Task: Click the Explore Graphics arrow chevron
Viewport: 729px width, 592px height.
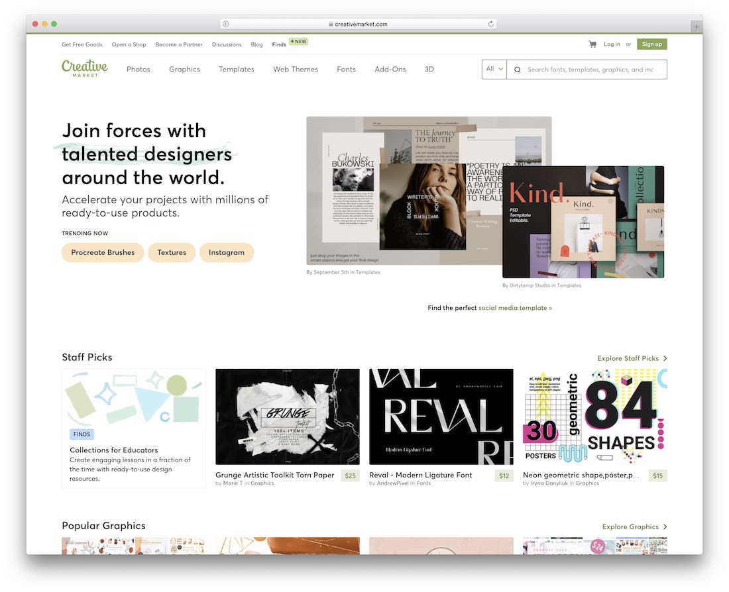Action: click(665, 526)
